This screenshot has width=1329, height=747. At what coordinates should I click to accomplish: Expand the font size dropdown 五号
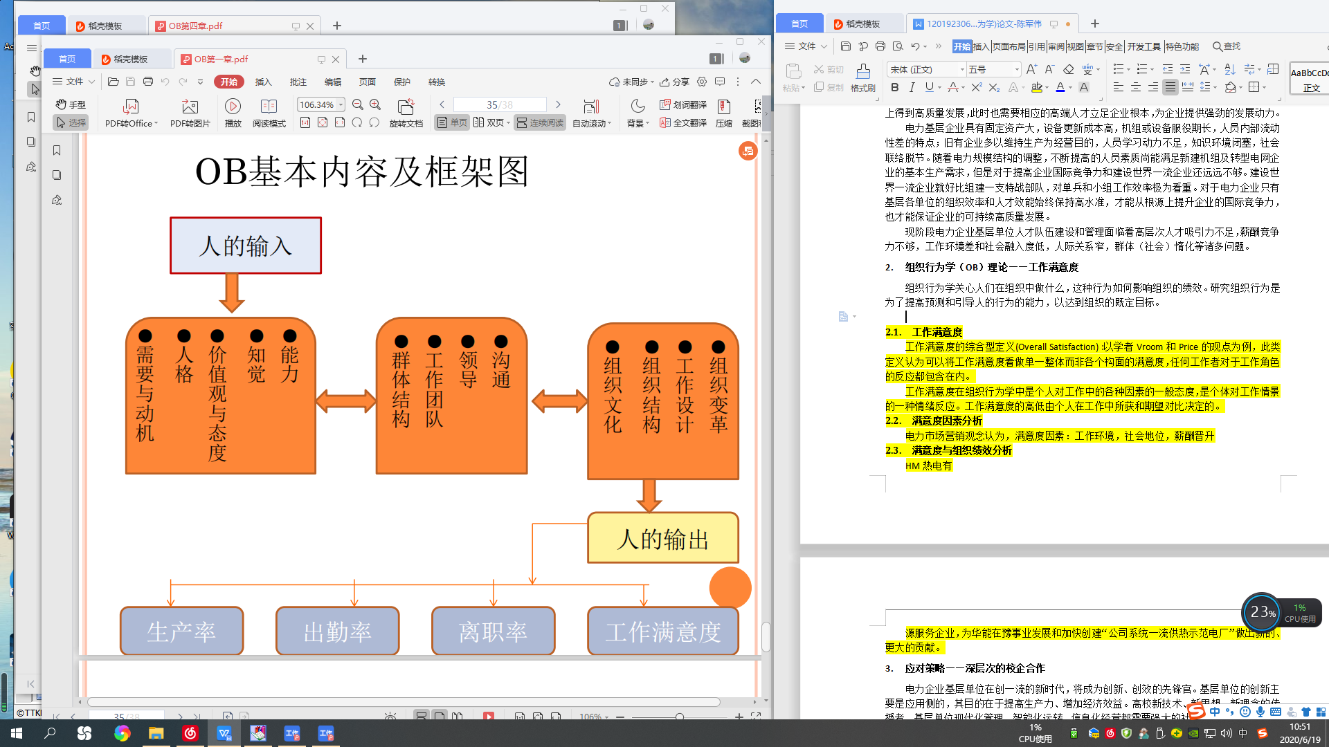pyautogui.click(x=1017, y=69)
